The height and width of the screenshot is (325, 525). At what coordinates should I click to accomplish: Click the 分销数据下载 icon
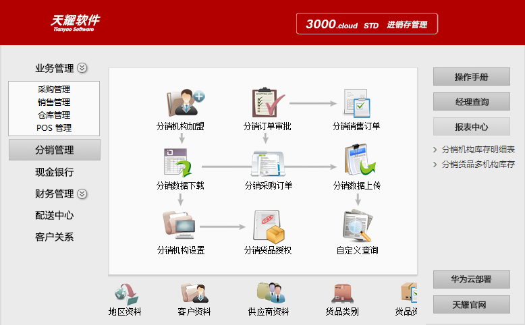(179, 163)
